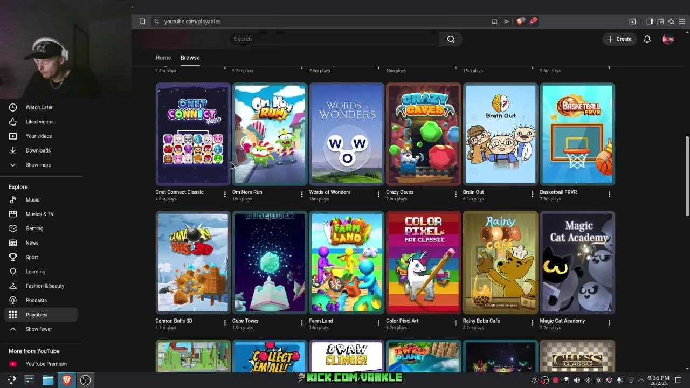Open options menu for Onet Connect Classic
The image size is (690, 388).
tap(225, 194)
